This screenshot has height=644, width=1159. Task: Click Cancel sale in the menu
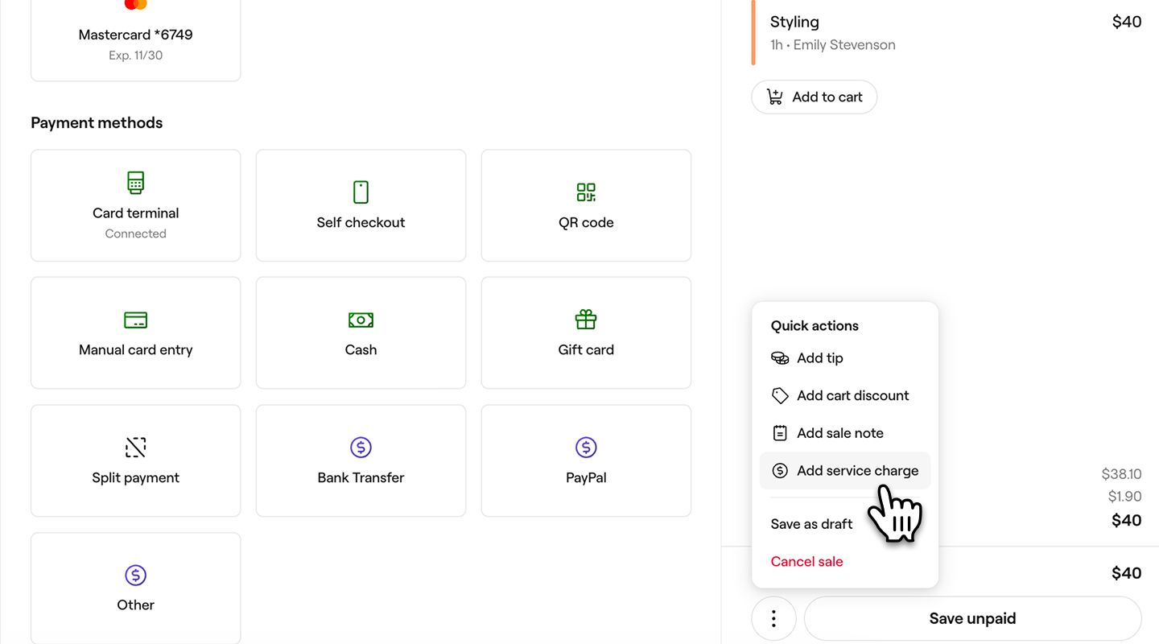(x=806, y=562)
